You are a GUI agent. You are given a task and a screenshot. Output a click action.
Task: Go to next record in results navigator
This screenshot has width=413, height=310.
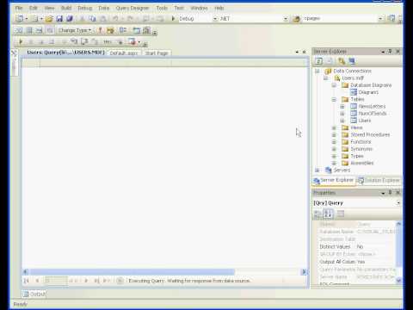[86, 281]
